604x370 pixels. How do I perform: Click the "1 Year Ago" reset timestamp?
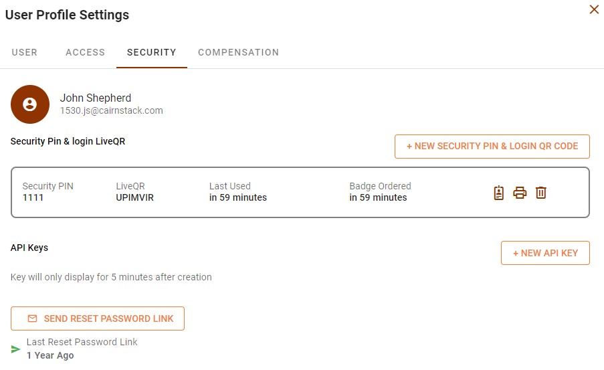coord(50,355)
